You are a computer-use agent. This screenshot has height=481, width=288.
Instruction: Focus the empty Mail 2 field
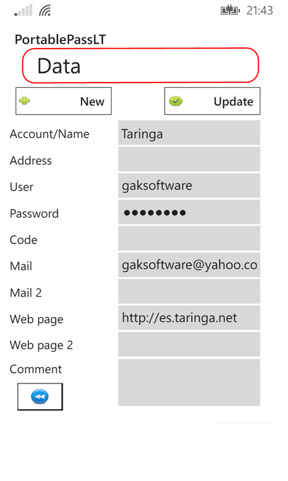point(189,291)
